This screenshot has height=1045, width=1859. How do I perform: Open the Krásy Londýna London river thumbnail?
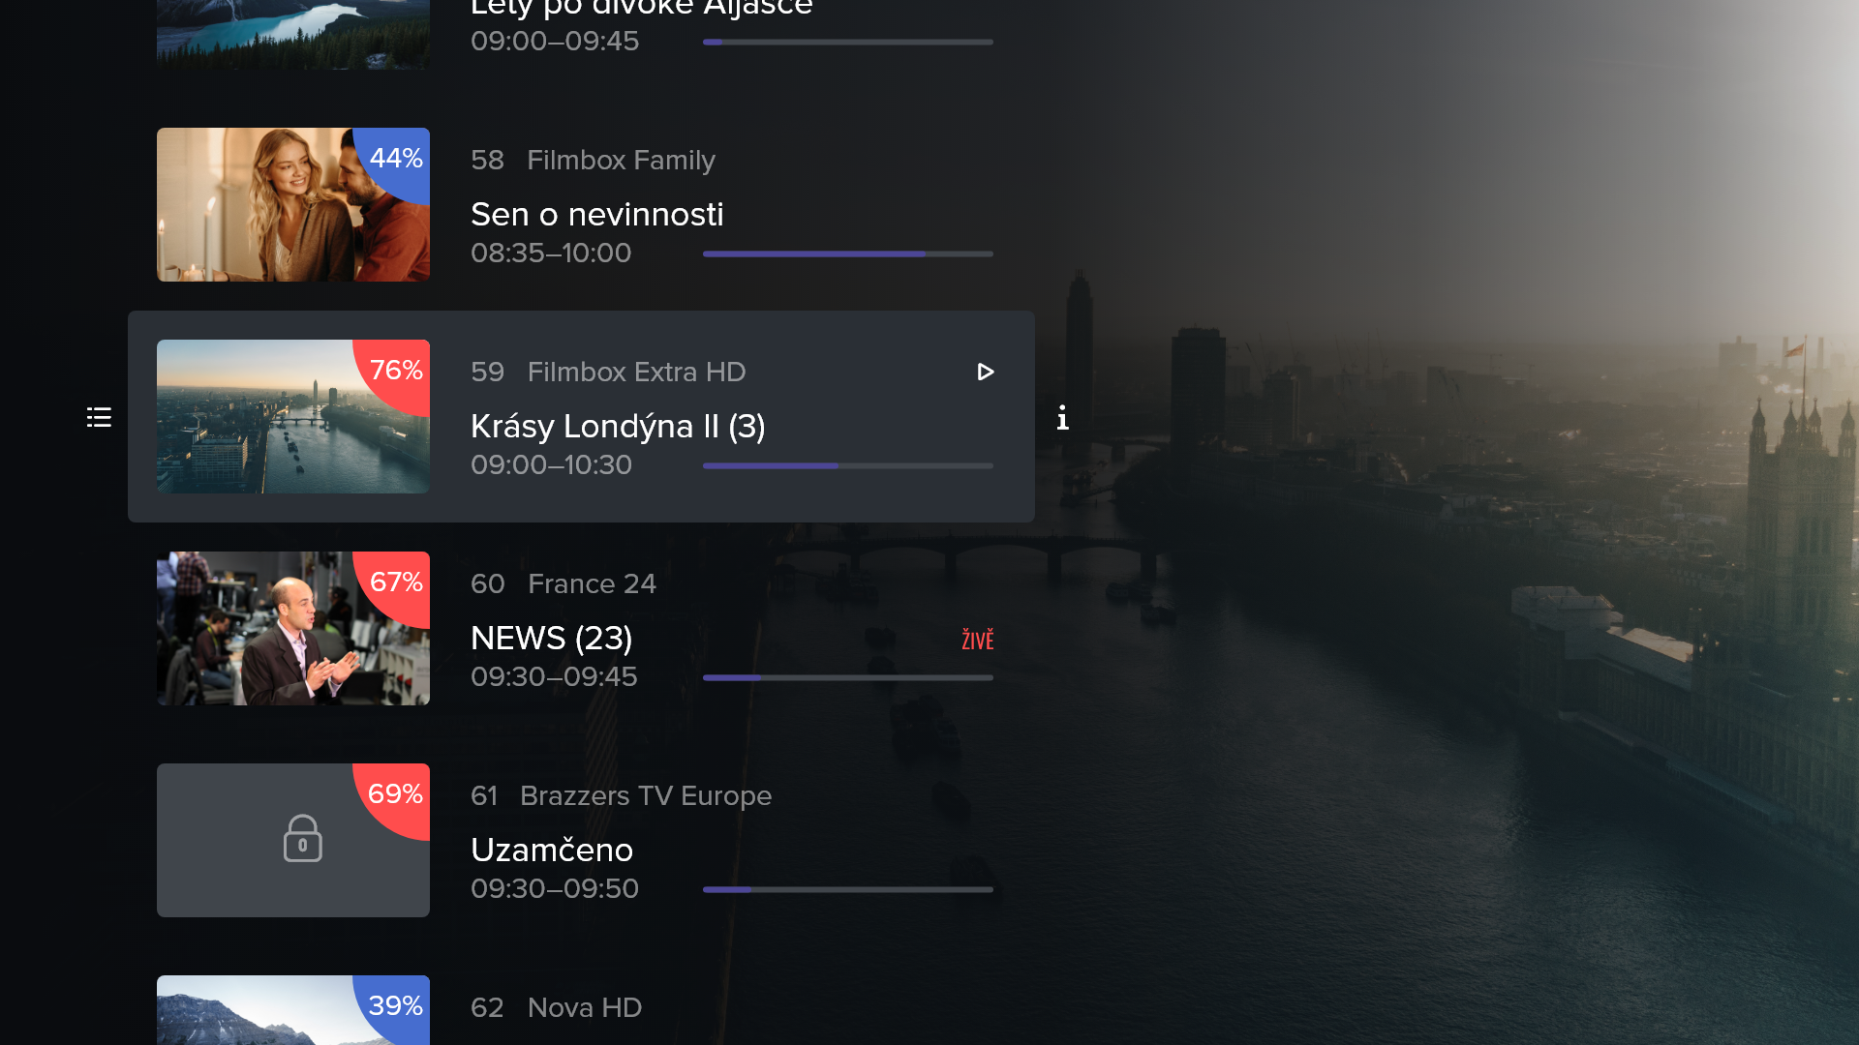(293, 416)
